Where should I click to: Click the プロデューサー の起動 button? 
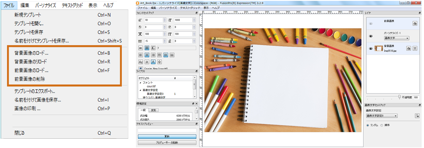pos(167,143)
